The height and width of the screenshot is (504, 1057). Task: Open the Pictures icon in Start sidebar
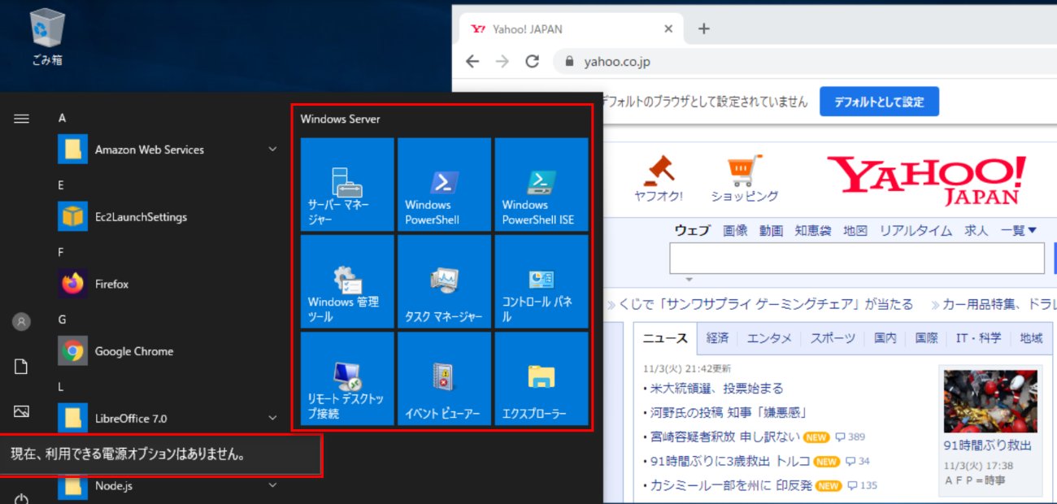[22, 411]
